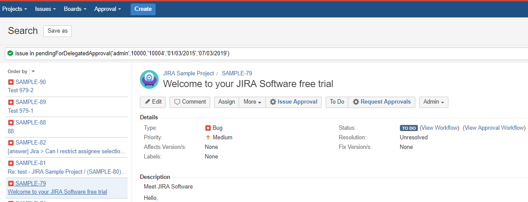
Task: Expand the More actions dropdown
Action: tap(252, 102)
